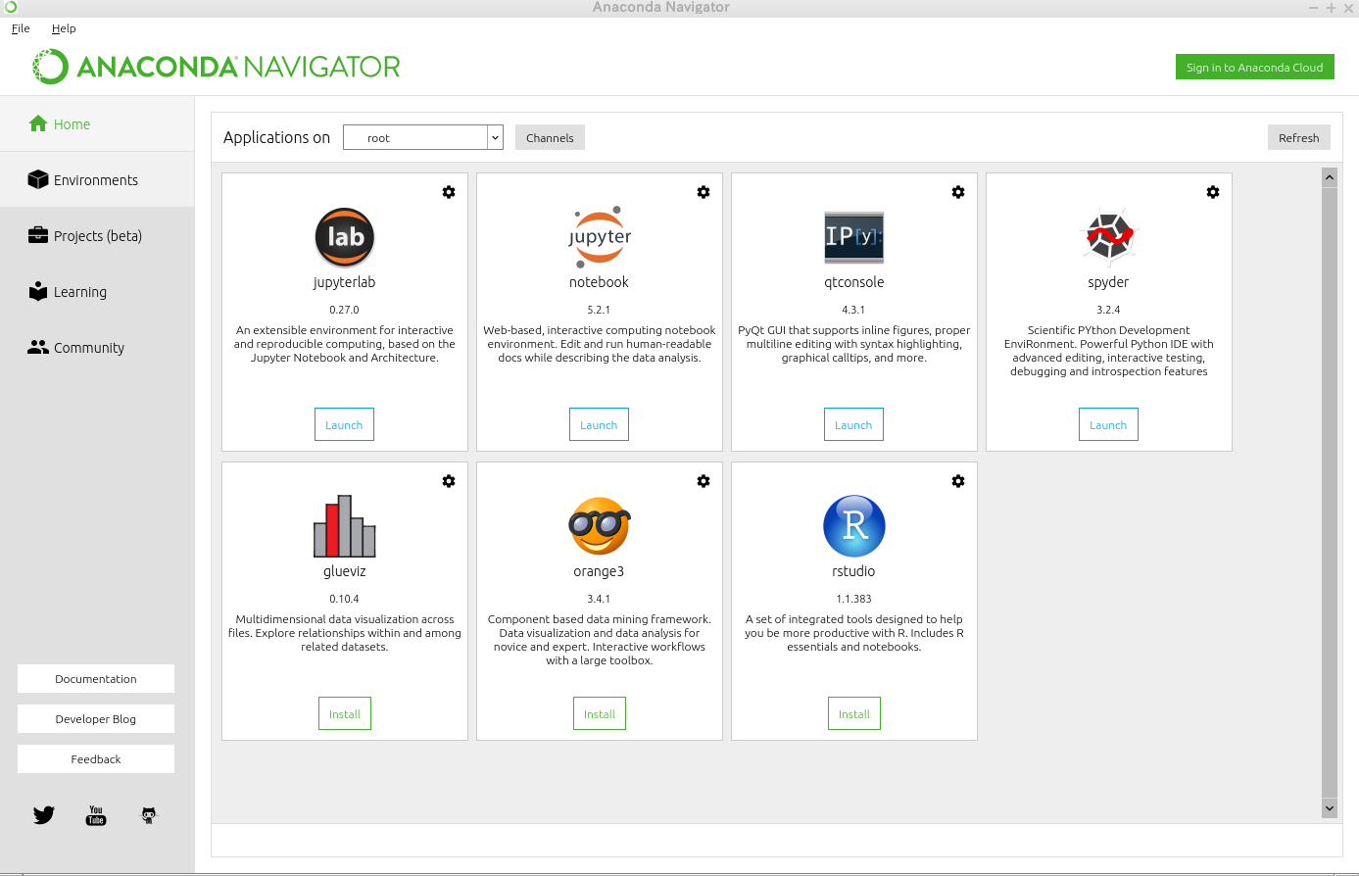Screen dimensions: 1359x876
Task: Open orange3 tile gear options
Action: click(x=704, y=481)
